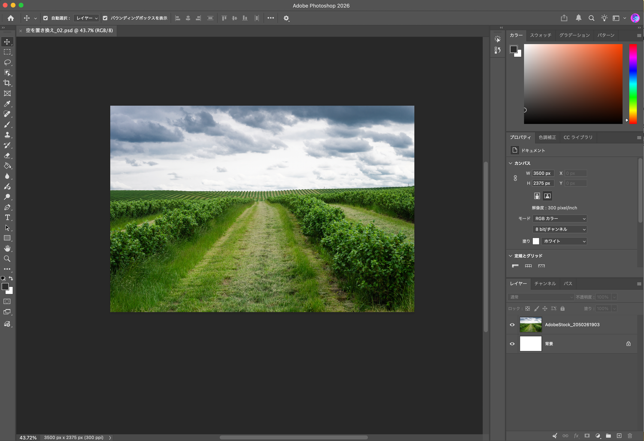Add a layer mask
The image size is (644, 441).
pyautogui.click(x=587, y=435)
